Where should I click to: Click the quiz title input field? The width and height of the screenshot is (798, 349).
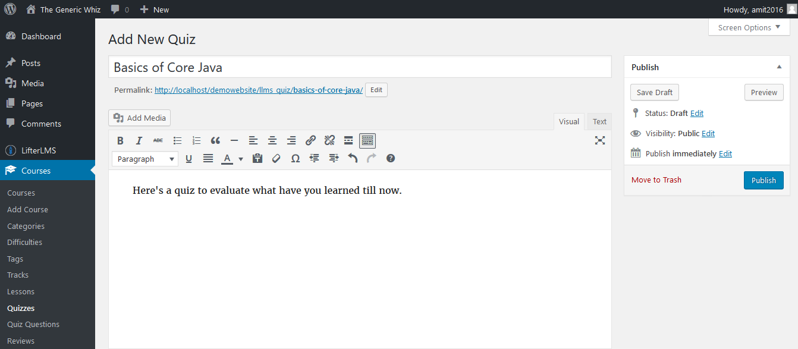pos(360,67)
